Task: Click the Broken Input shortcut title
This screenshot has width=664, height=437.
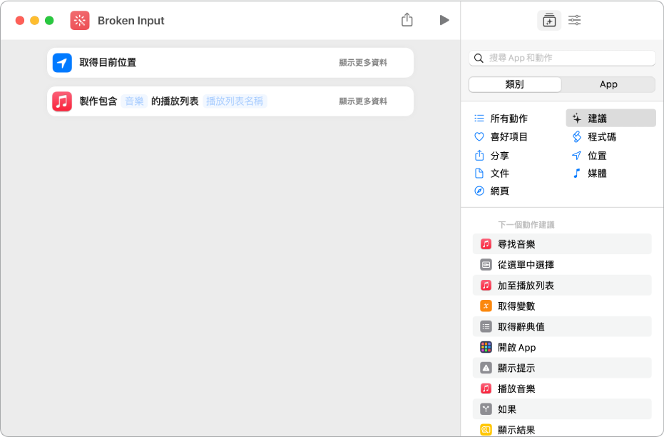Action: pyautogui.click(x=131, y=21)
